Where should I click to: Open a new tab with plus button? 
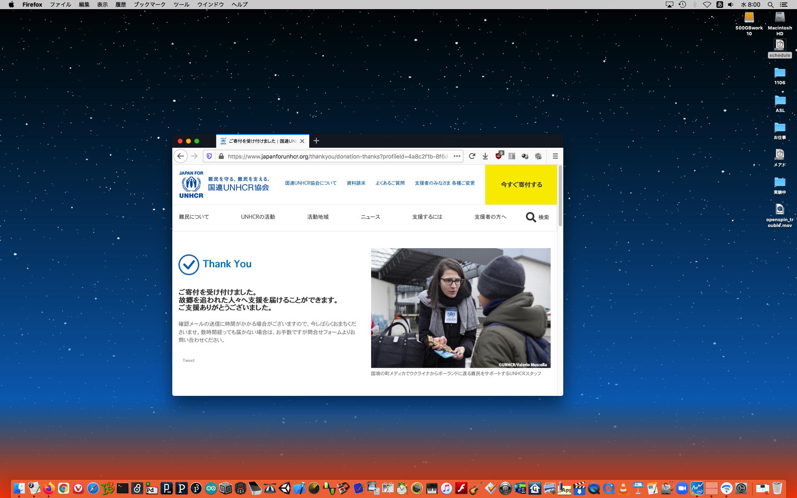click(316, 141)
